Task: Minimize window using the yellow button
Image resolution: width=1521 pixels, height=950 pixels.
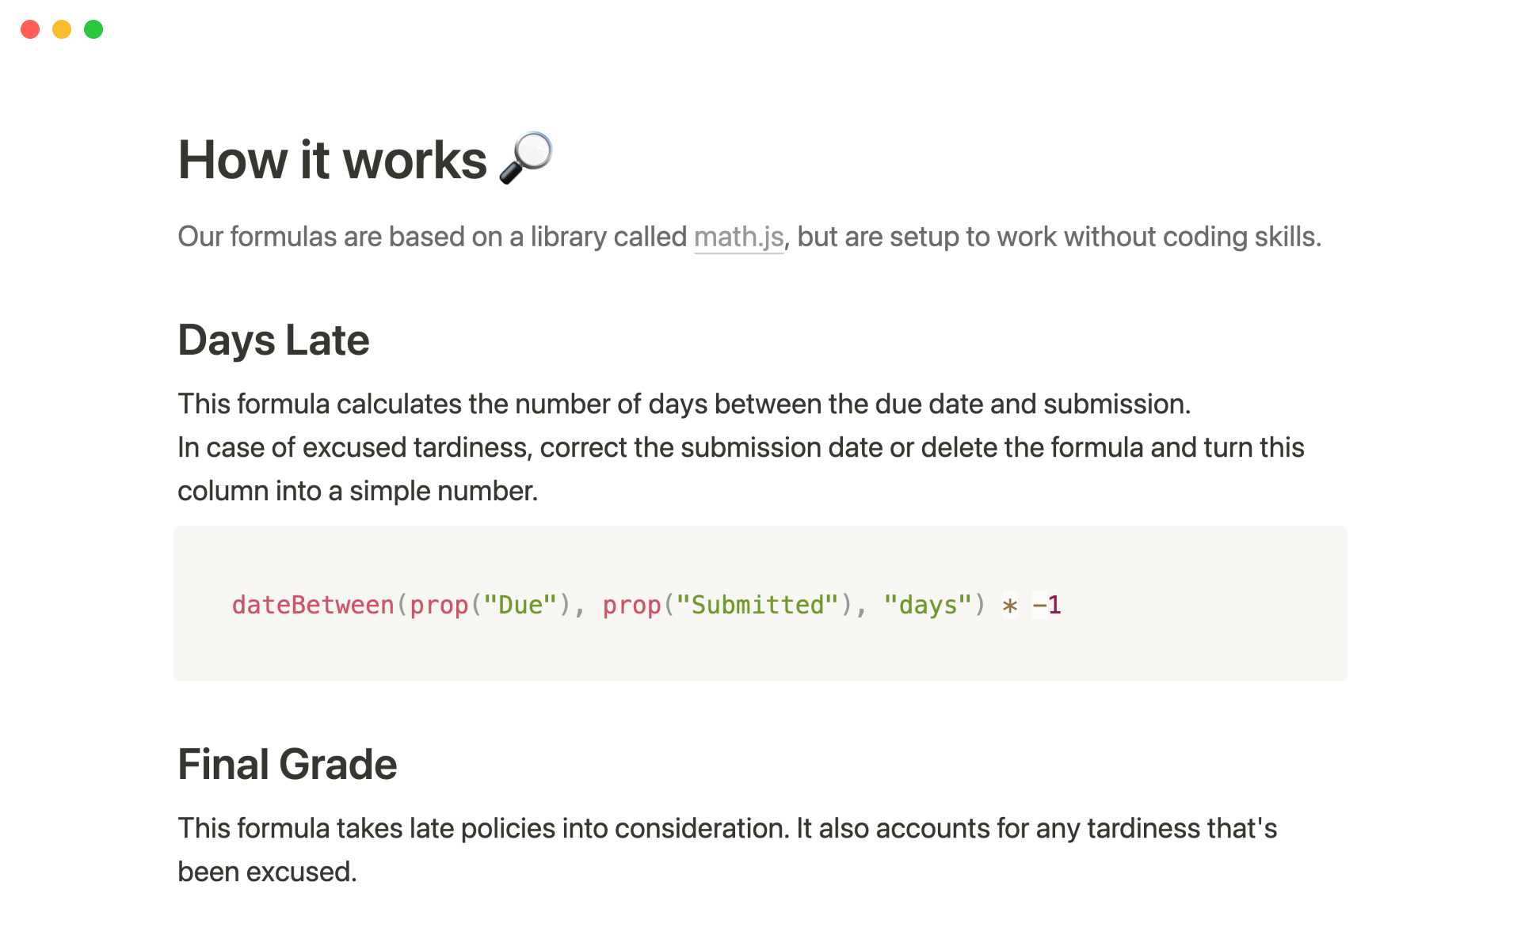Action: [x=62, y=29]
